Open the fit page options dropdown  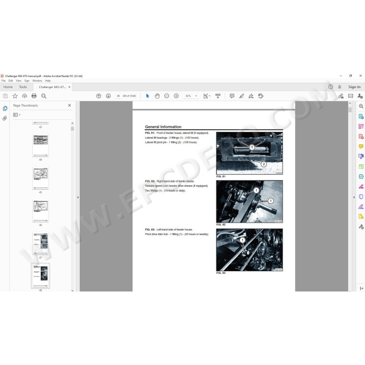[206, 96]
